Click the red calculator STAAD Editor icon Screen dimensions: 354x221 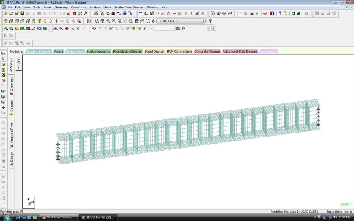pyautogui.click(x=74, y=14)
